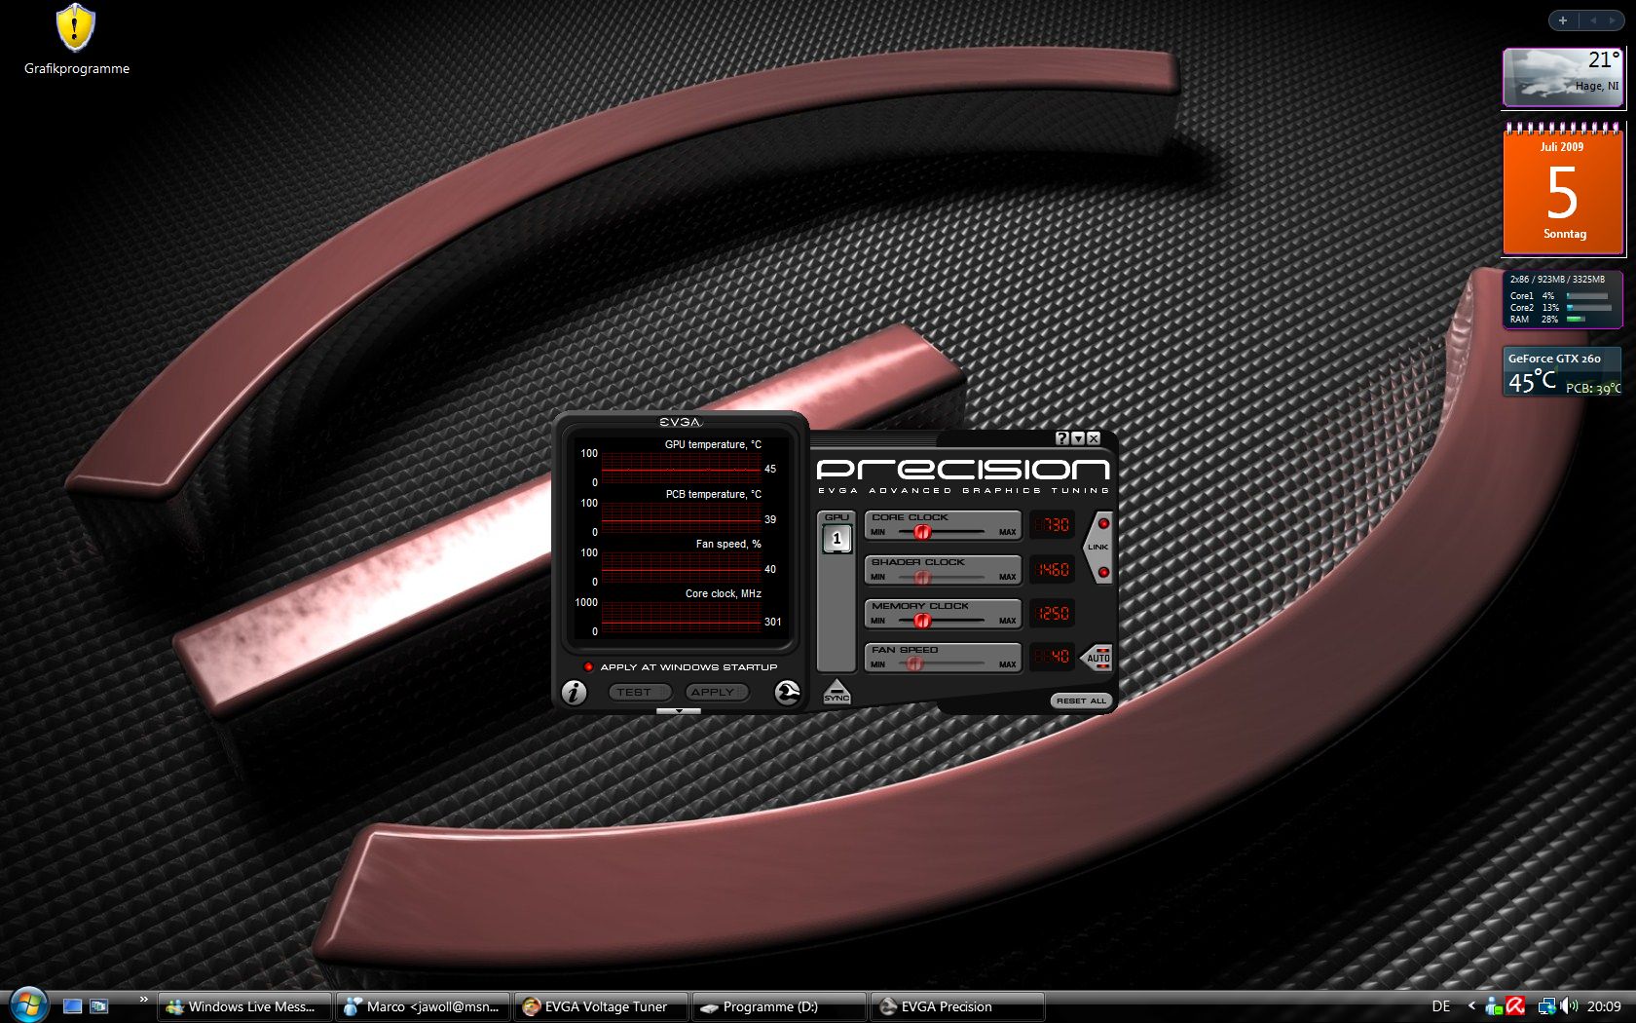This screenshot has width=1636, height=1023.
Task: Click the Memory Clock slider handle
Action: [922, 621]
